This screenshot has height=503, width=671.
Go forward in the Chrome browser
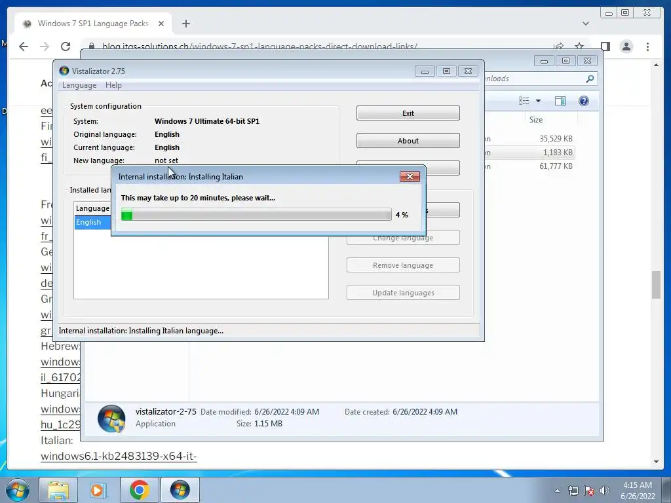(x=45, y=47)
